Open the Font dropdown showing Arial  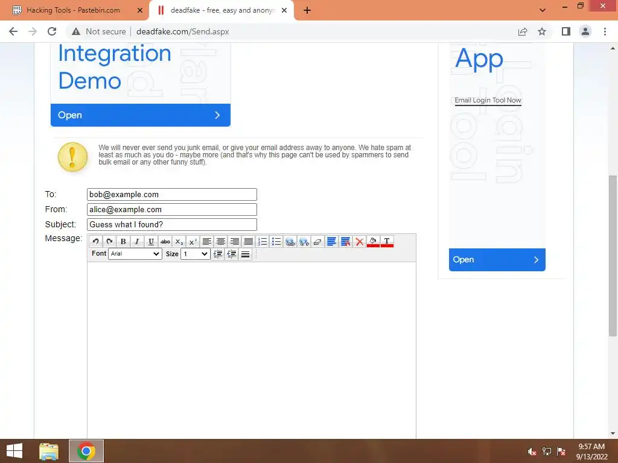[135, 254]
